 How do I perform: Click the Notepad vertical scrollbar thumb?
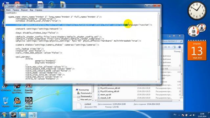[x=158, y=40]
